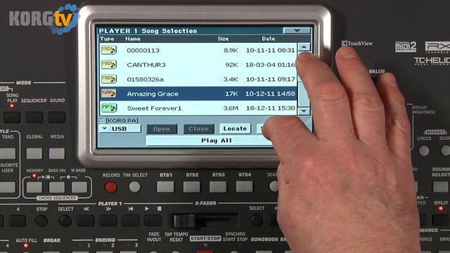Select the CANTHUR3 song row
Image resolution: width=450 pixels, height=253 pixels.
[198, 65]
